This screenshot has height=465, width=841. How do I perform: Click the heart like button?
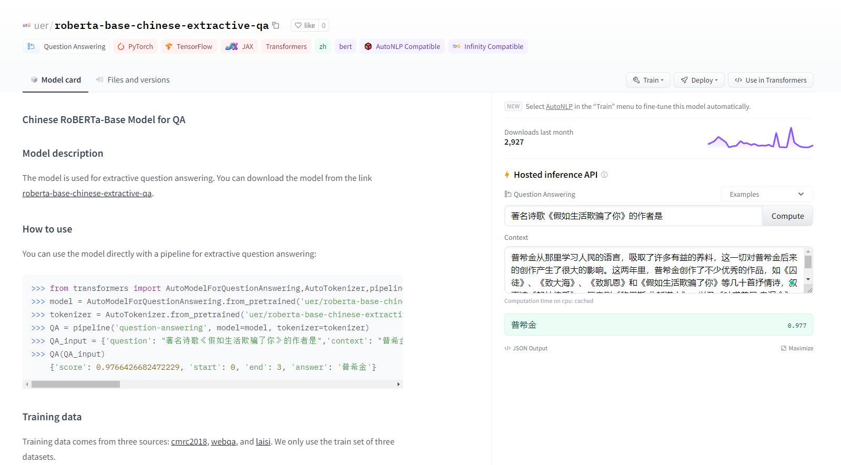305,25
